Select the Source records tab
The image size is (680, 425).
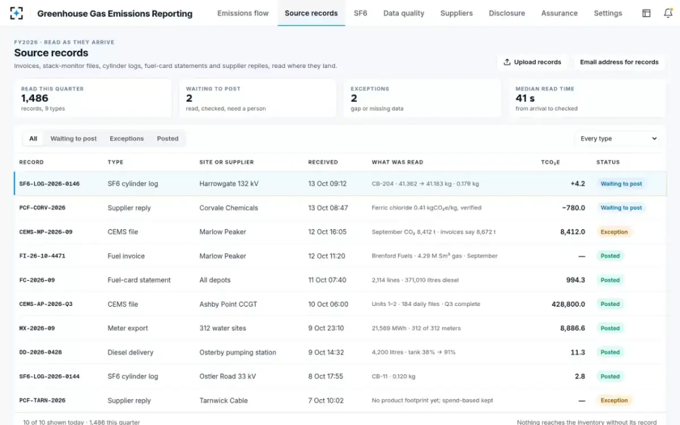pos(311,13)
